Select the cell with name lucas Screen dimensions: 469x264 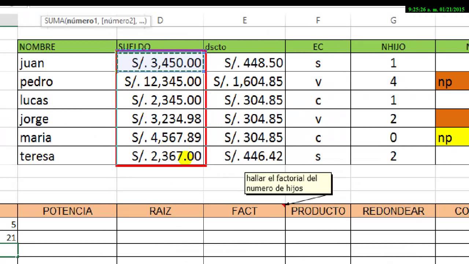click(x=67, y=100)
